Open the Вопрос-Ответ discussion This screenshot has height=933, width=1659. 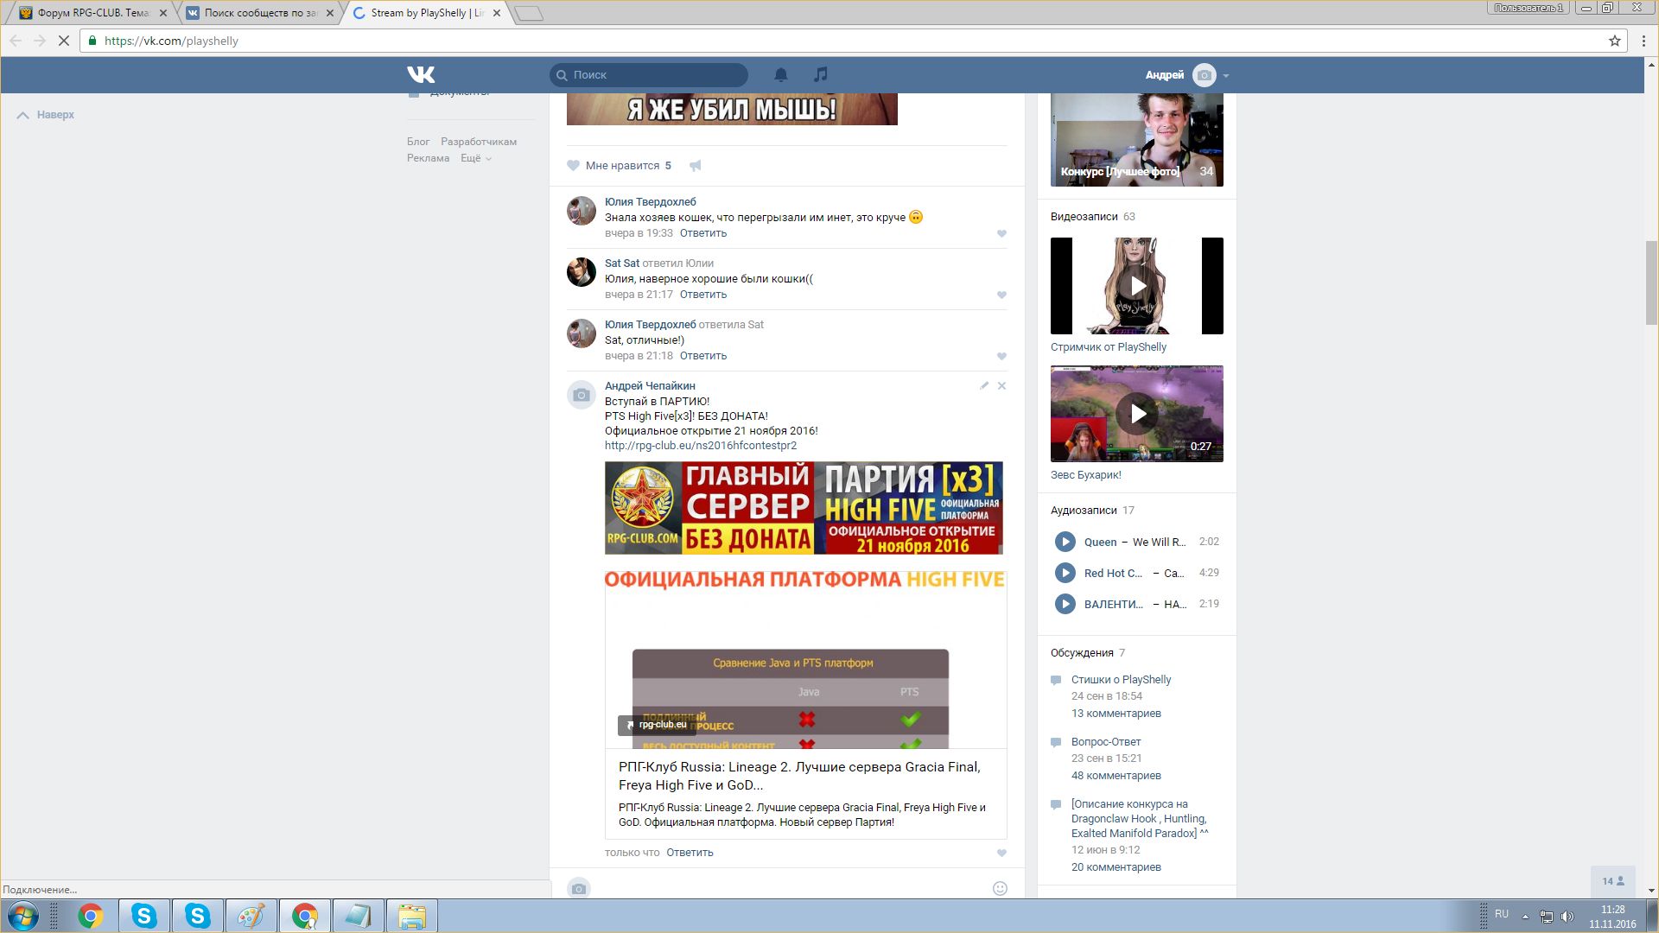pos(1106,742)
